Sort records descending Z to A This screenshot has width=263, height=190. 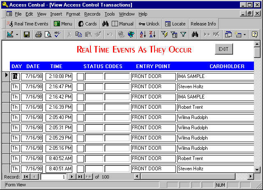tap(152, 34)
